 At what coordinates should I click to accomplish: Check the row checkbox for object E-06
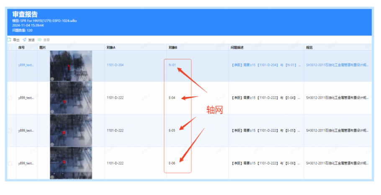[x=10, y=164]
